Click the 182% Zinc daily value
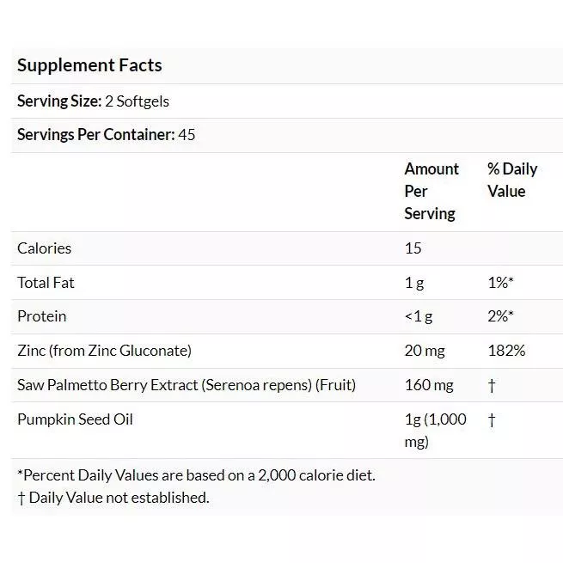This screenshot has width=563, height=563. click(x=506, y=351)
